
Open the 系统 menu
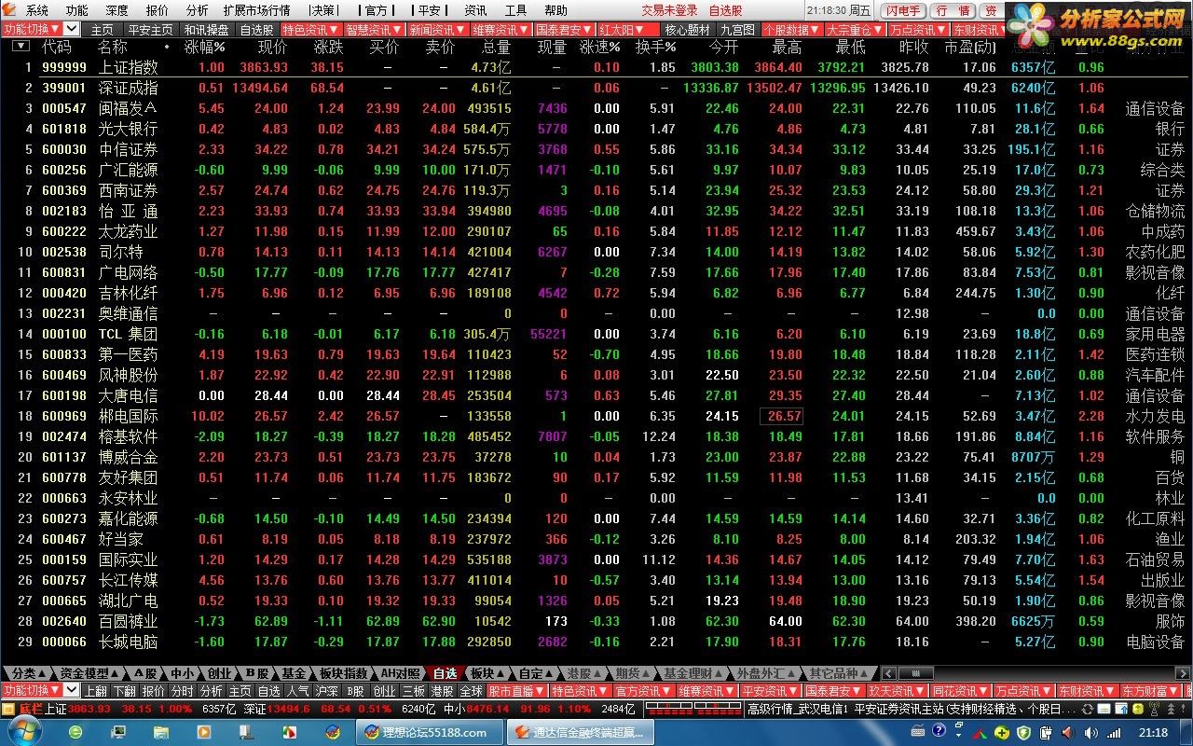point(37,10)
